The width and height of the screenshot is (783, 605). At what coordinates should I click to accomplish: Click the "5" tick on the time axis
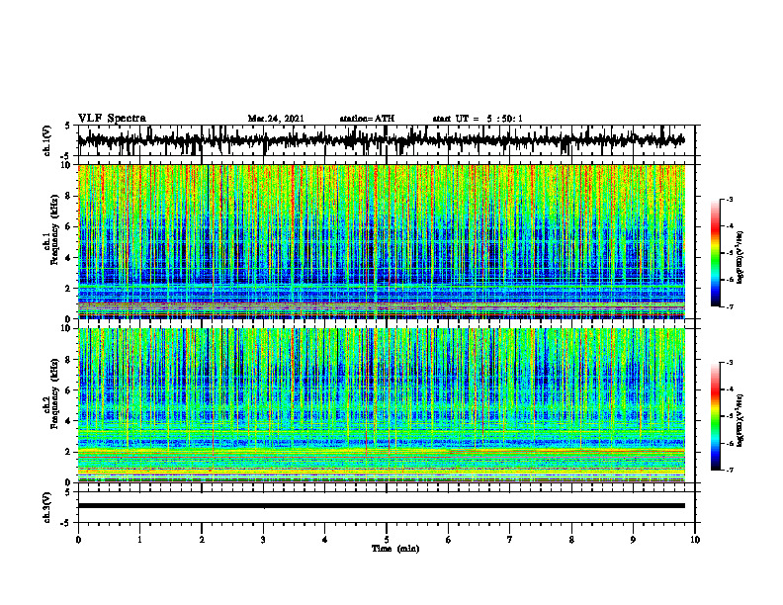click(x=387, y=540)
